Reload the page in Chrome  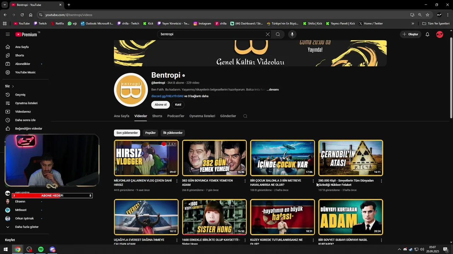[22, 15]
